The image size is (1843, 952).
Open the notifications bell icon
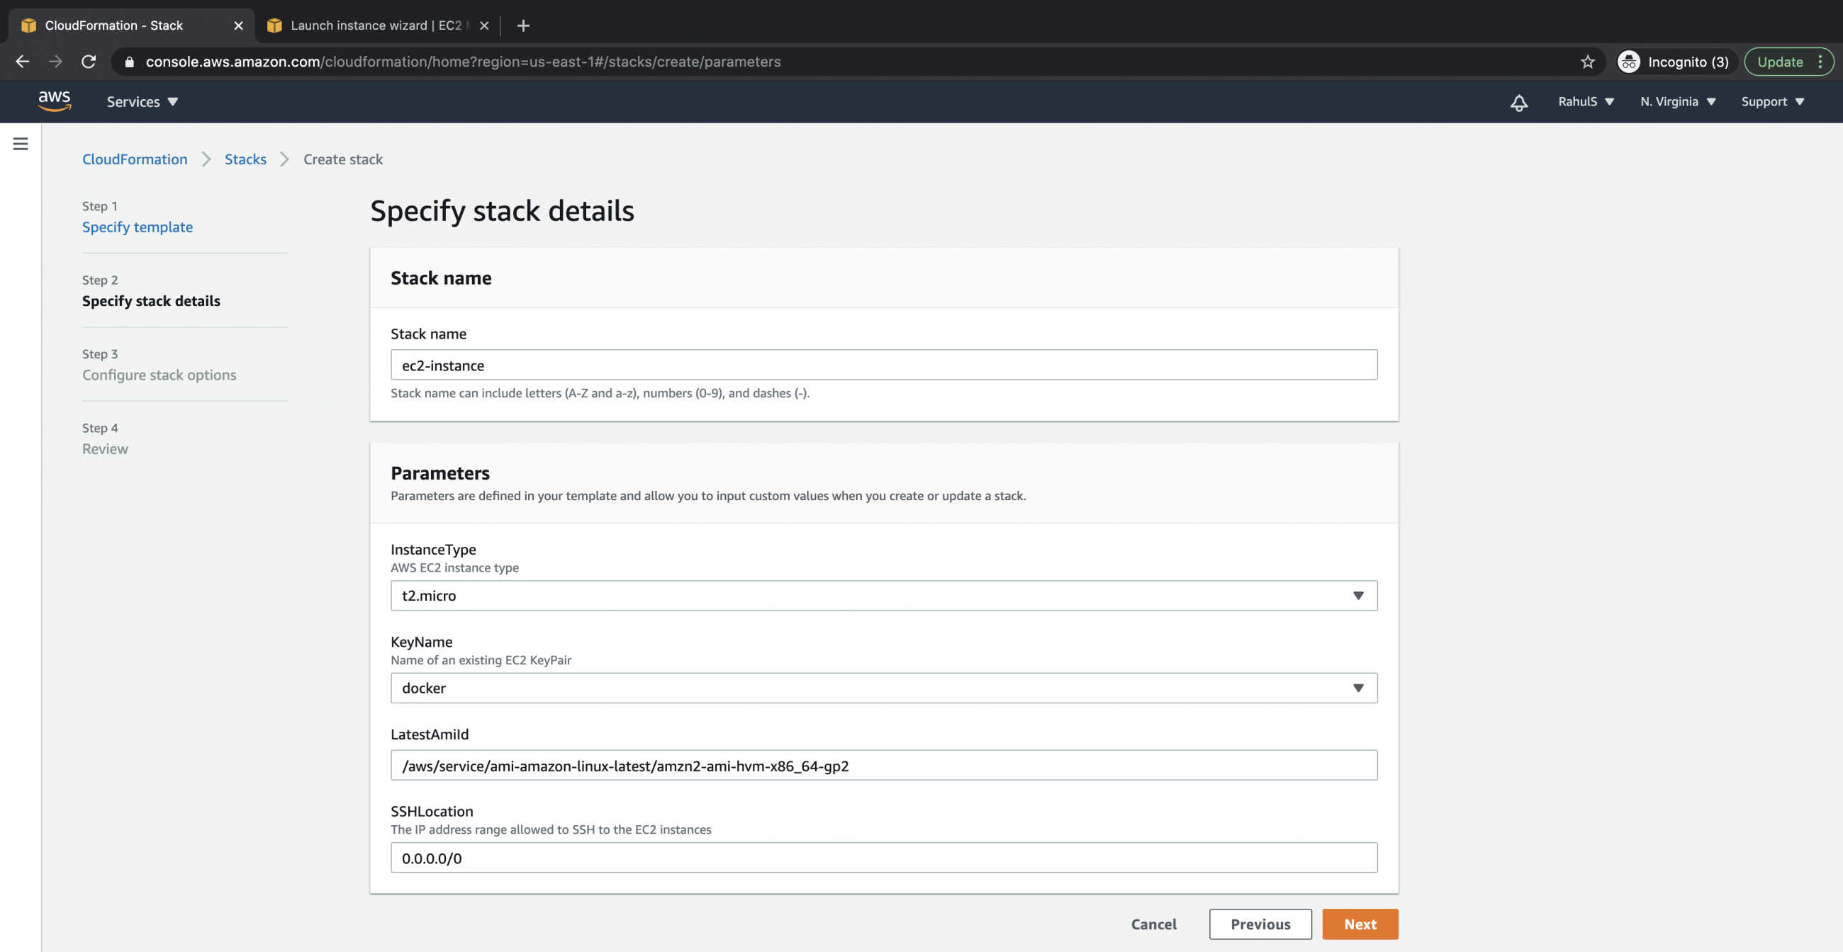[1519, 102]
